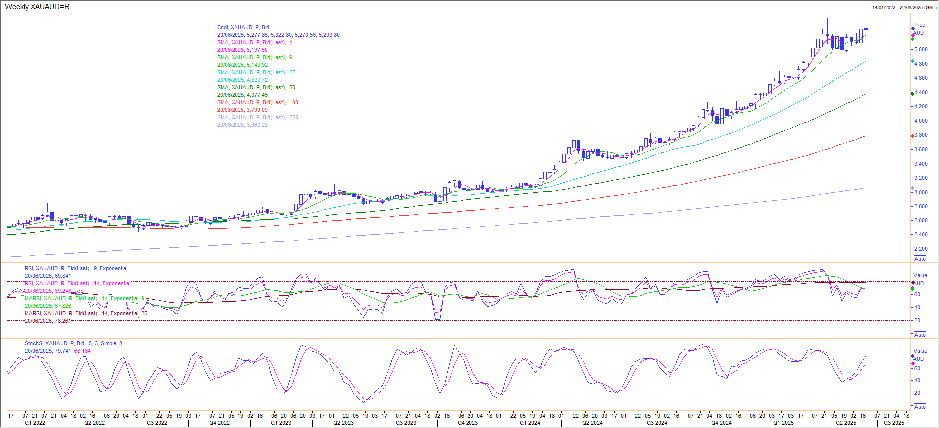Click the RSI 9 value 69.841
The height and width of the screenshot is (428, 939).
click(48, 276)
